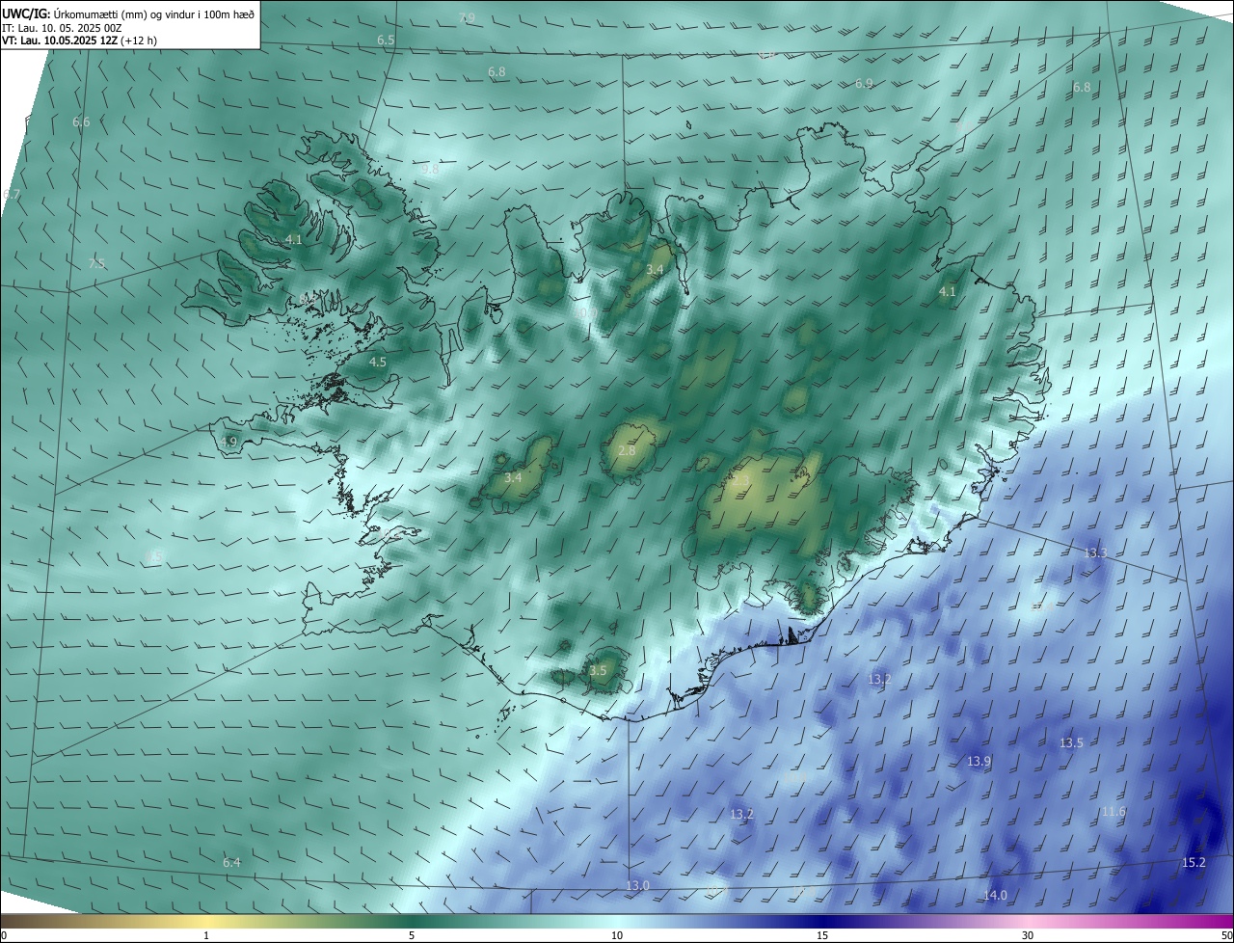This screenshot has height=943, width=1234.
Task: Click the 14.0 value label
Action: [995, 896]
